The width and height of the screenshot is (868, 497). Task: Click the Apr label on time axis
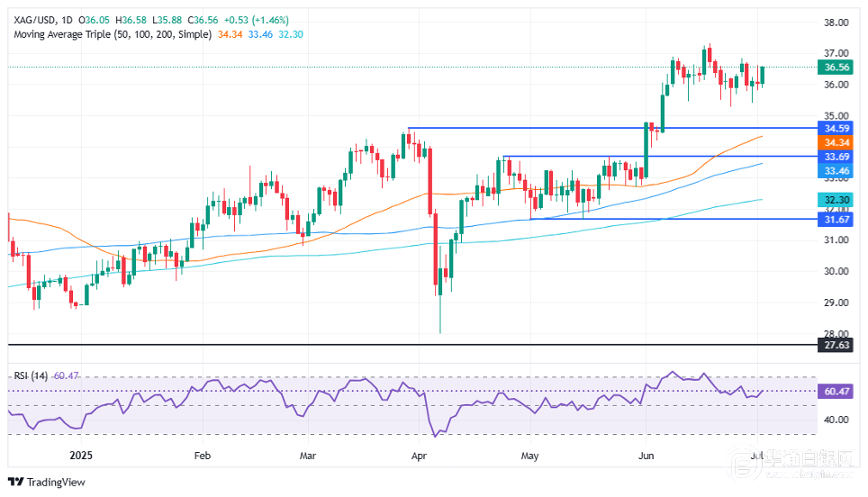click(419, 456)
